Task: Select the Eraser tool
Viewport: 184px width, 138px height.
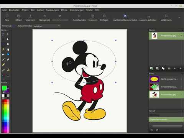Action: 8,59
